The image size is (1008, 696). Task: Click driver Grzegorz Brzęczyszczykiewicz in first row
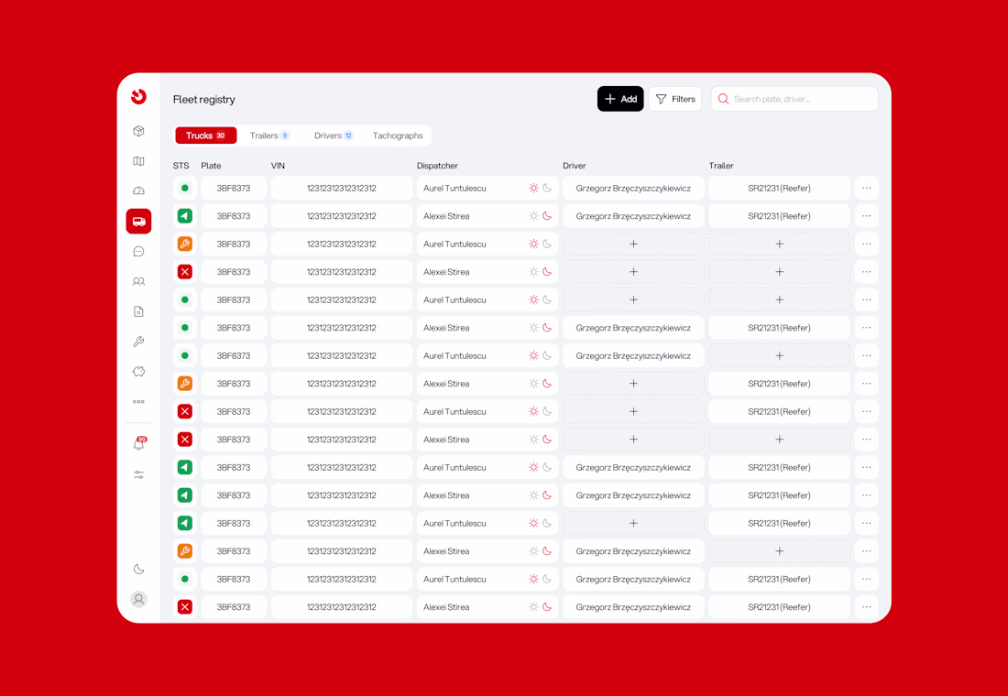click(x=633, y=189)
